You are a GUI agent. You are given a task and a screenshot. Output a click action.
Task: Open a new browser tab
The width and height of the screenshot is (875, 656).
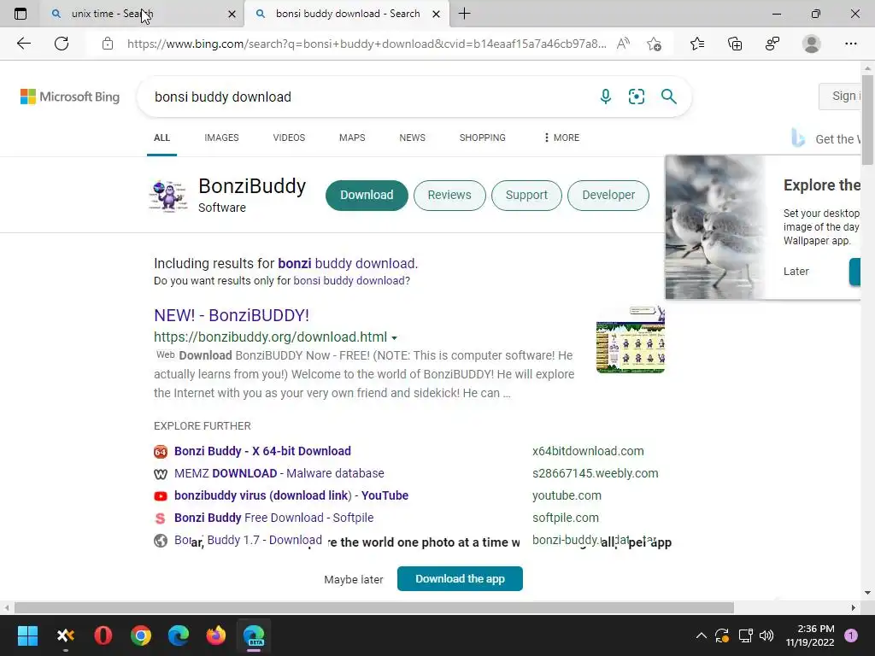coord(464,14)
